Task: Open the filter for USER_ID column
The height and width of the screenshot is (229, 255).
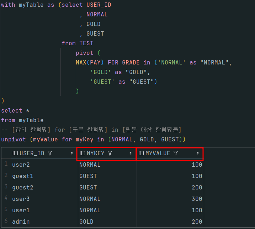Action: (x=50, y=153)
